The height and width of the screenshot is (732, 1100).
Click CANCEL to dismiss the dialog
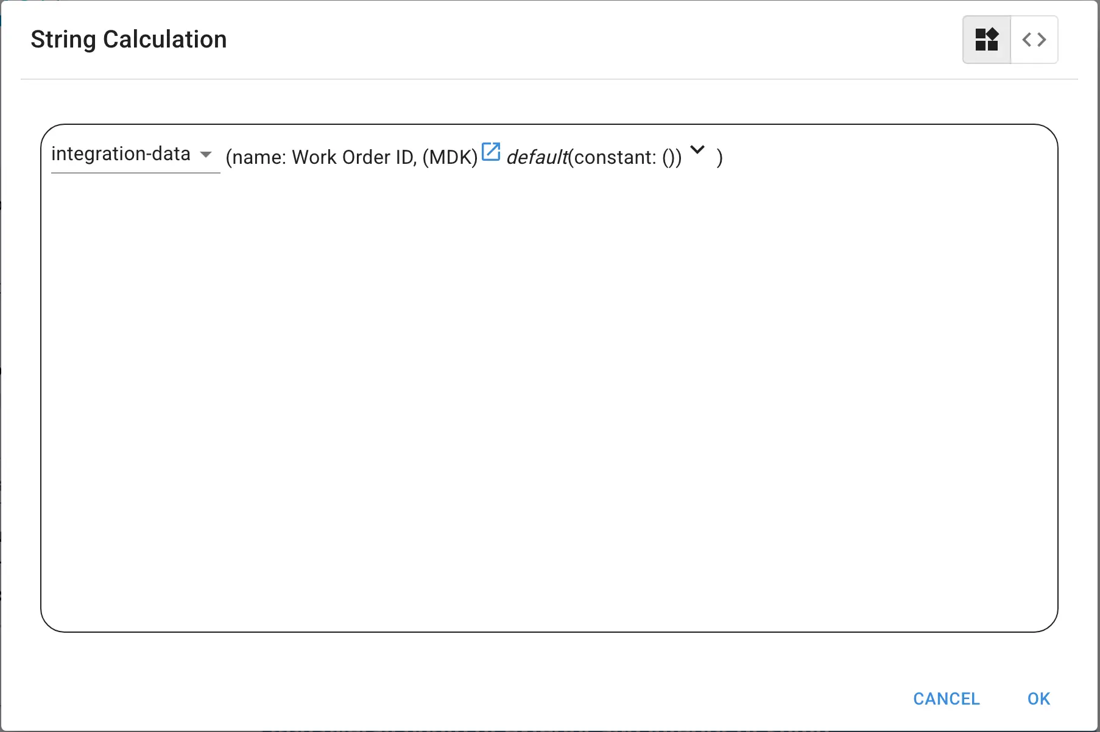(x=946, y=699)
